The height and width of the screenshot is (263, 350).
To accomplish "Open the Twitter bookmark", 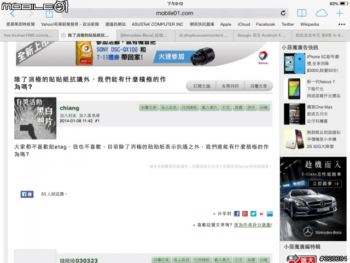I will (x=288, y=24).
